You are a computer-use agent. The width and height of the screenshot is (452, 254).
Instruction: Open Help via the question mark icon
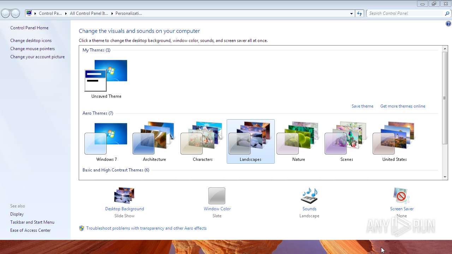[448, 24]
